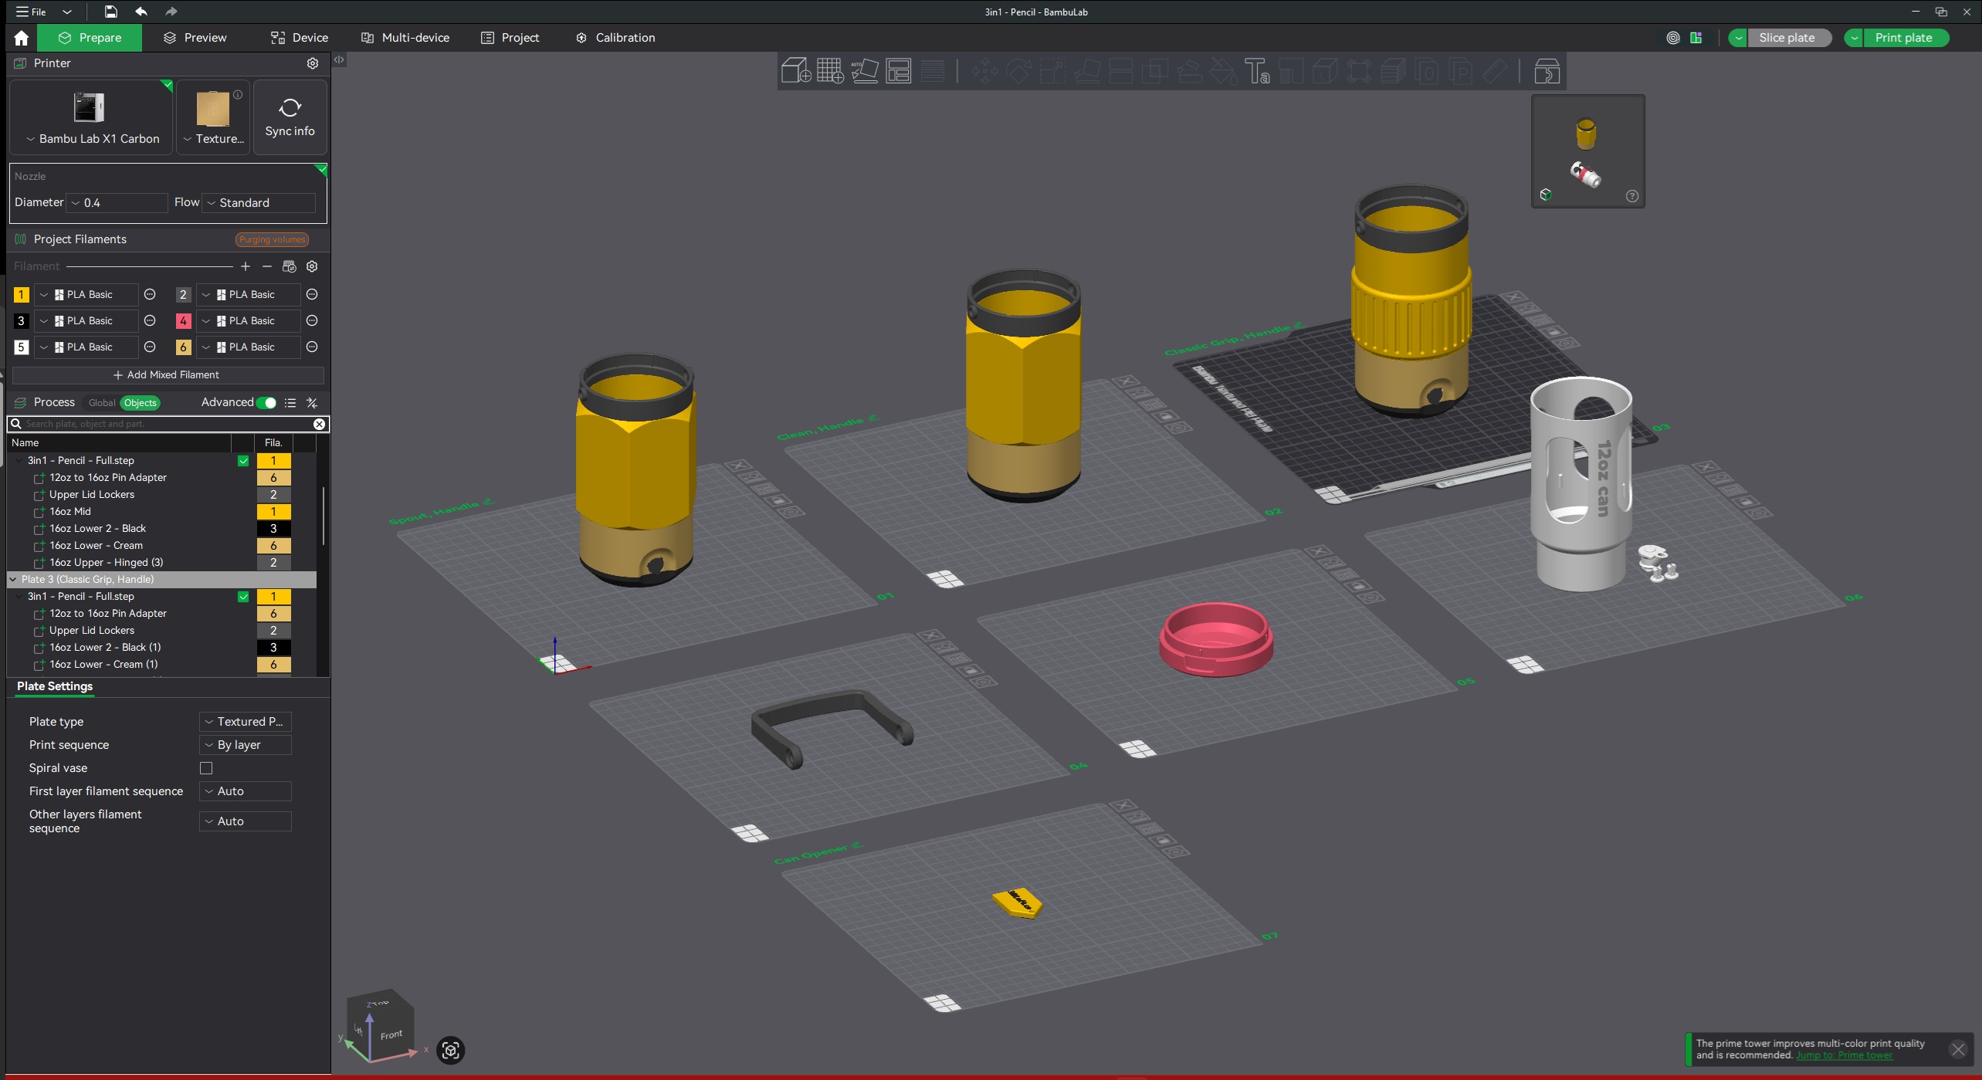Remove a filament with minus icon
Viewport: 1982px width, 1080px height.
(267, 266)
